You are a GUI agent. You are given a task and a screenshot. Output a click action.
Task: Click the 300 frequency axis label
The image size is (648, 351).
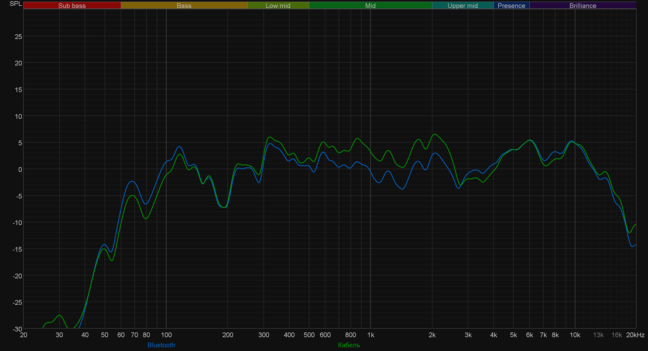263,335
